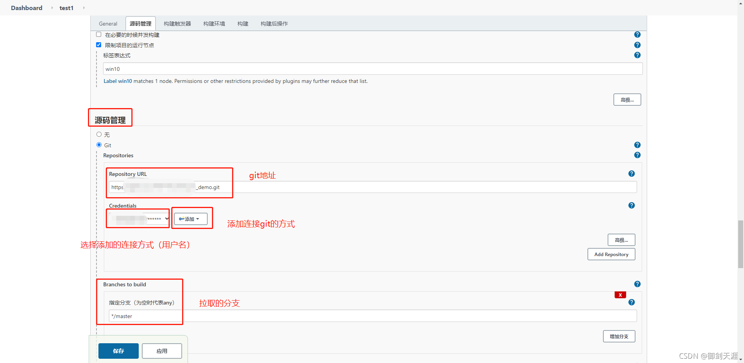This screenshot has width=744, height=363.
Task: Open help icon for Git option
Action: tap(637, 145)
